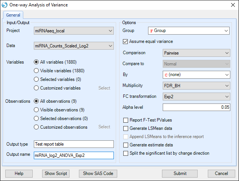Click the Alpha level field 0.05
The height and width of the screenshot is (181, 239).
tap(196, 107)
